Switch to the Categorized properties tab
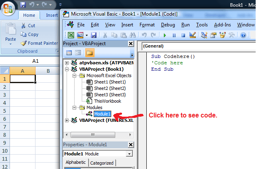The height and width of the screenshot is (169, 256). tap(102, 163)
